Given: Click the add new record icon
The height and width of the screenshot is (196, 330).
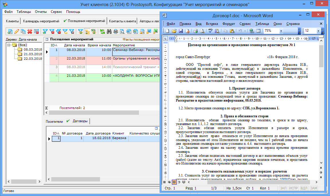Looking at the screenshot, I should 10,31.
